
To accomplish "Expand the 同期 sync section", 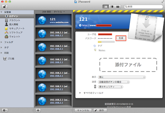I will coord(2,53).
